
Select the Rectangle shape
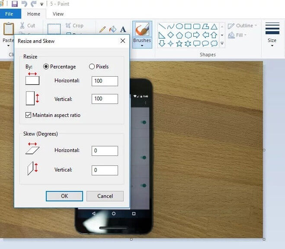coord(188,26)
